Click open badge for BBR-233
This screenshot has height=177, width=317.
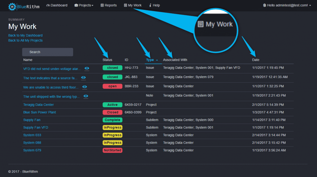coord(112,86)
